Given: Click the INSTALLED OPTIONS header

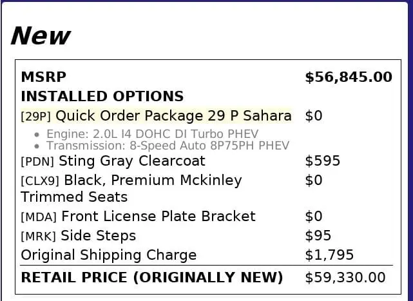Looking at the screenshot, I should pos(102,97).
